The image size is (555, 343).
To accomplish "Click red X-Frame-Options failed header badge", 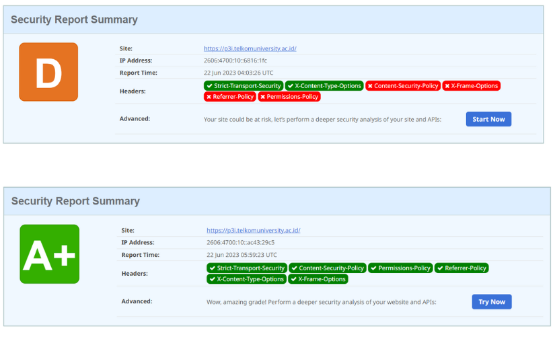I will 471,86.
